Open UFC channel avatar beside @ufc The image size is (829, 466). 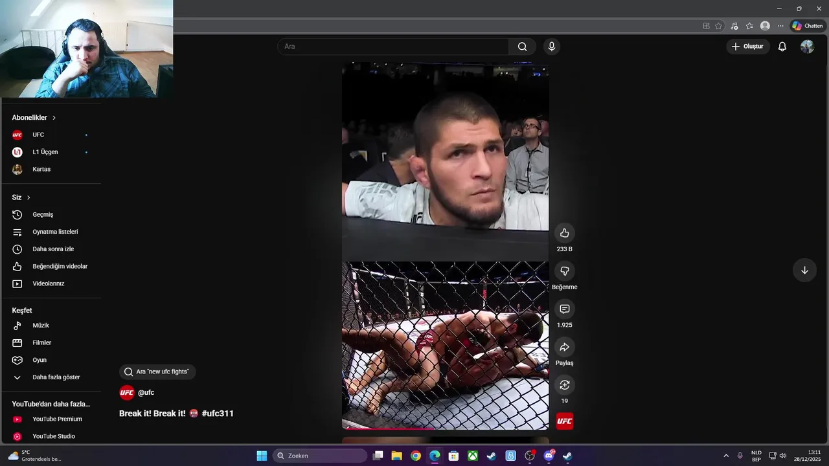coord(127,392)
